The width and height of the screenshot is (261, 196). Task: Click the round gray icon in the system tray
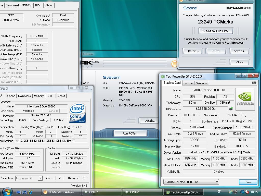coord(236,192)
